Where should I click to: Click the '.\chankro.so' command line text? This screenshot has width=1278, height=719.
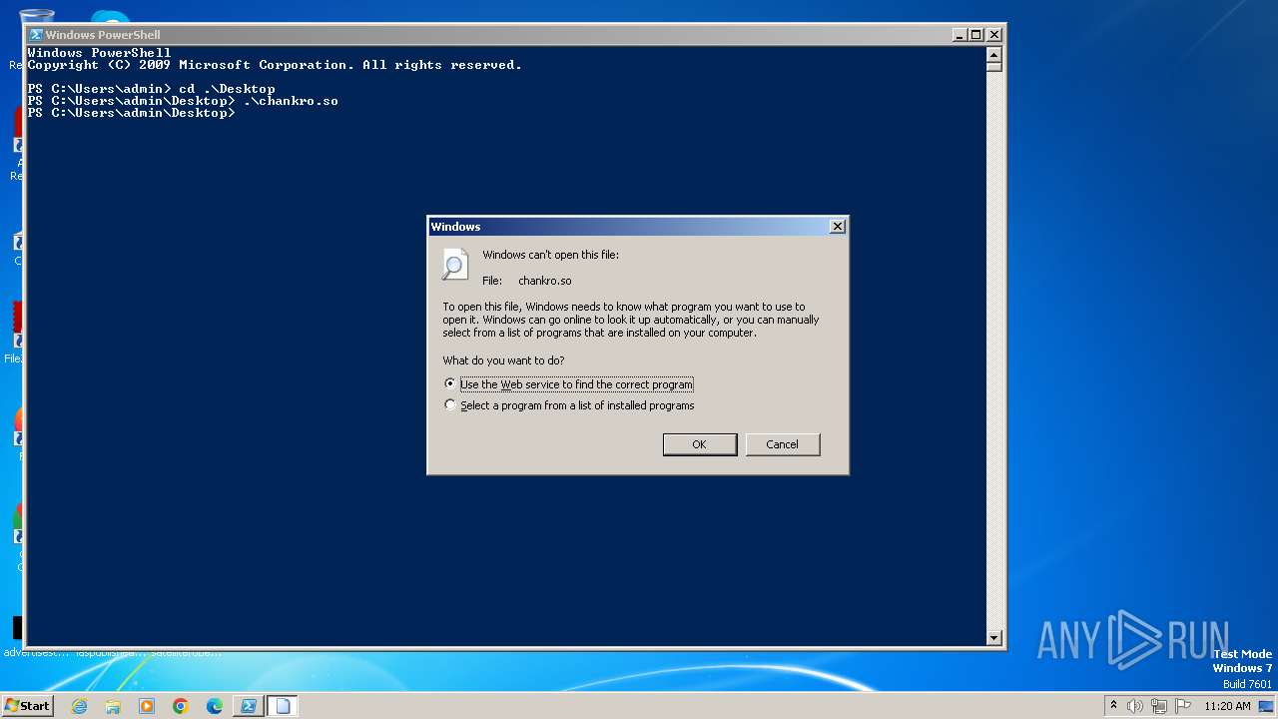291,101
